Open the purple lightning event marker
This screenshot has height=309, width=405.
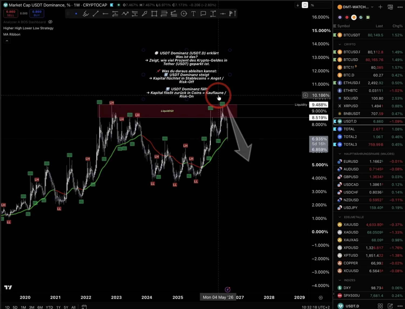click(x=228, y=290)
